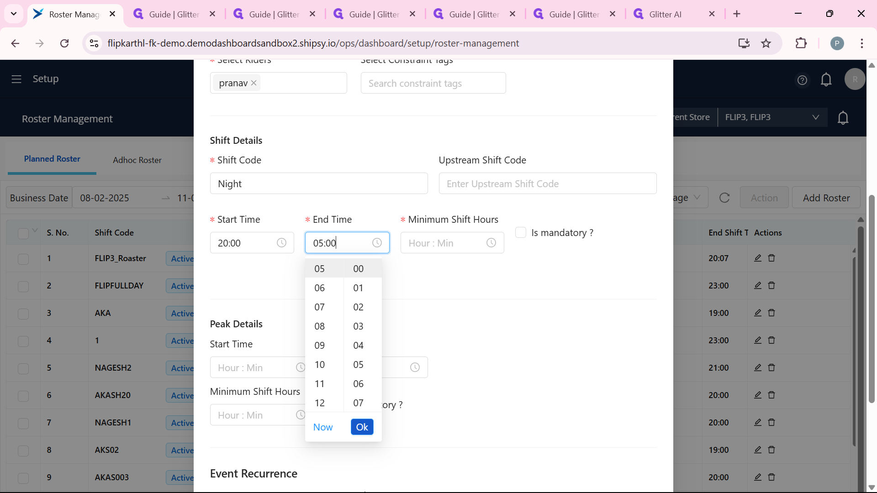The width and height of the screenshot is (877, 493).
Task: Open the Search constraint tags selector
Action: click(433, 83)
